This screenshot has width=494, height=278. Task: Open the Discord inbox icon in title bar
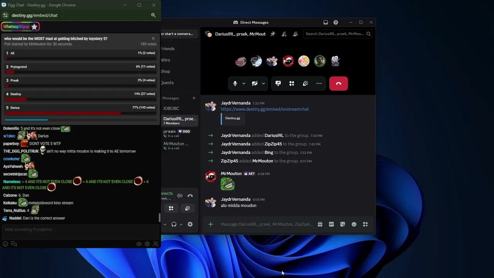[326, 22]
